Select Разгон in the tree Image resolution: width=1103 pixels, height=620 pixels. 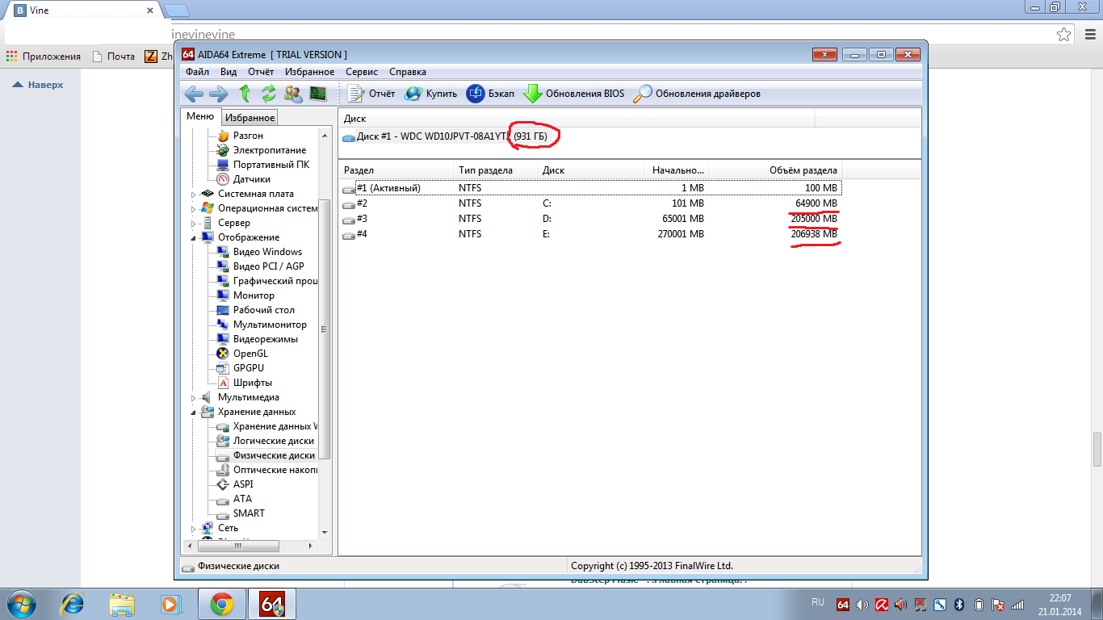coord(248,136)
